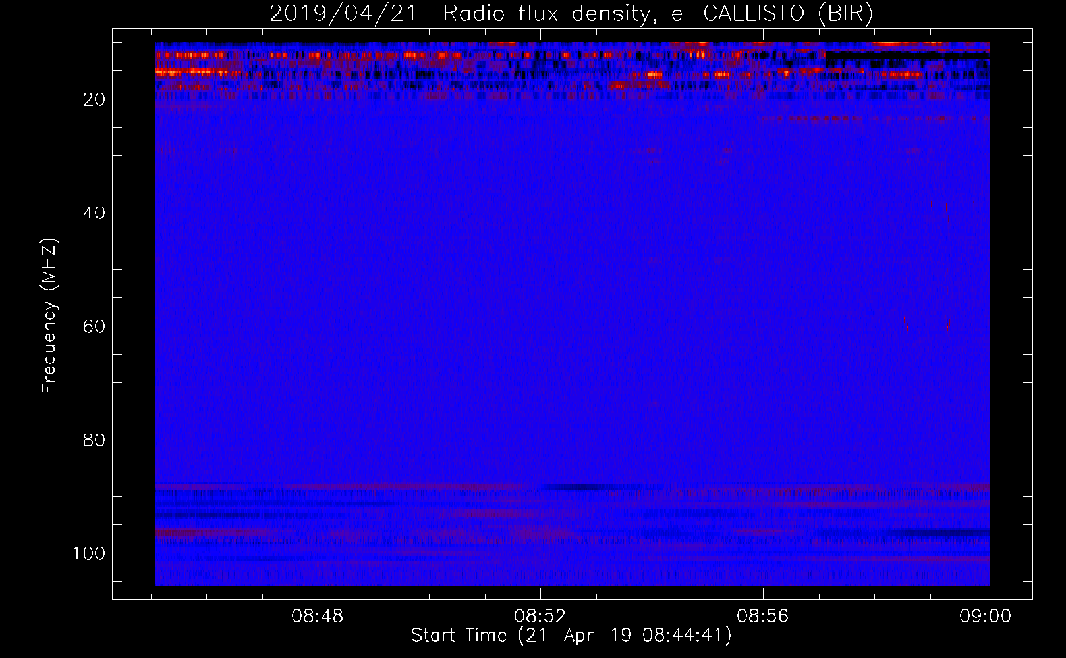Click the 80 frequency tick label
This screenshot has height=658, width=1066.
pyautogui.click(x=95, y=440)
